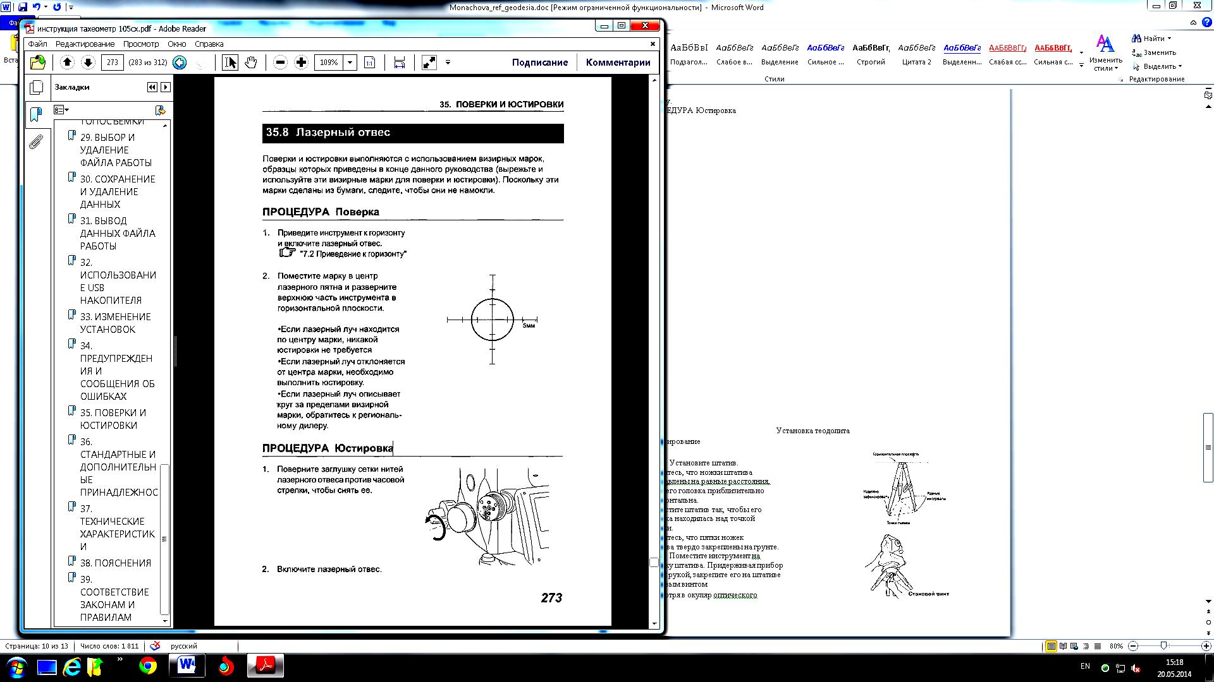Click the page number field 273
Screen dimensions: 1214x682
click(x=113, y=62)
